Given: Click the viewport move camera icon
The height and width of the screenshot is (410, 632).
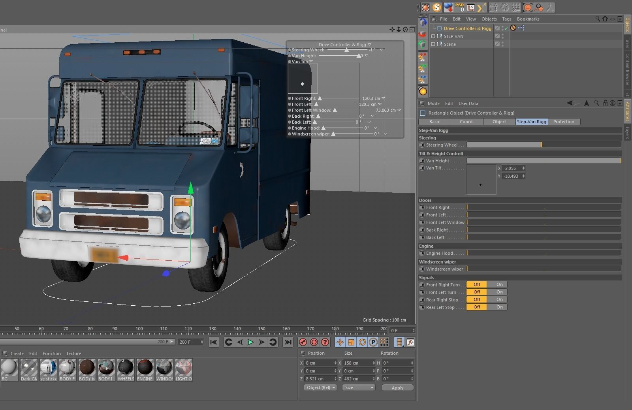Looking at the screenshot, I should (x=392, y=30).
